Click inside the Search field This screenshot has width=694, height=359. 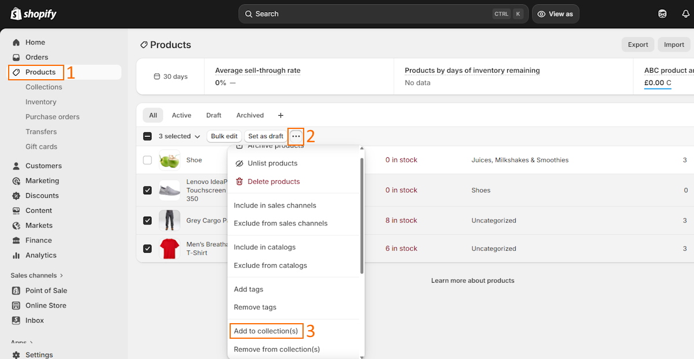click(382, 13)
